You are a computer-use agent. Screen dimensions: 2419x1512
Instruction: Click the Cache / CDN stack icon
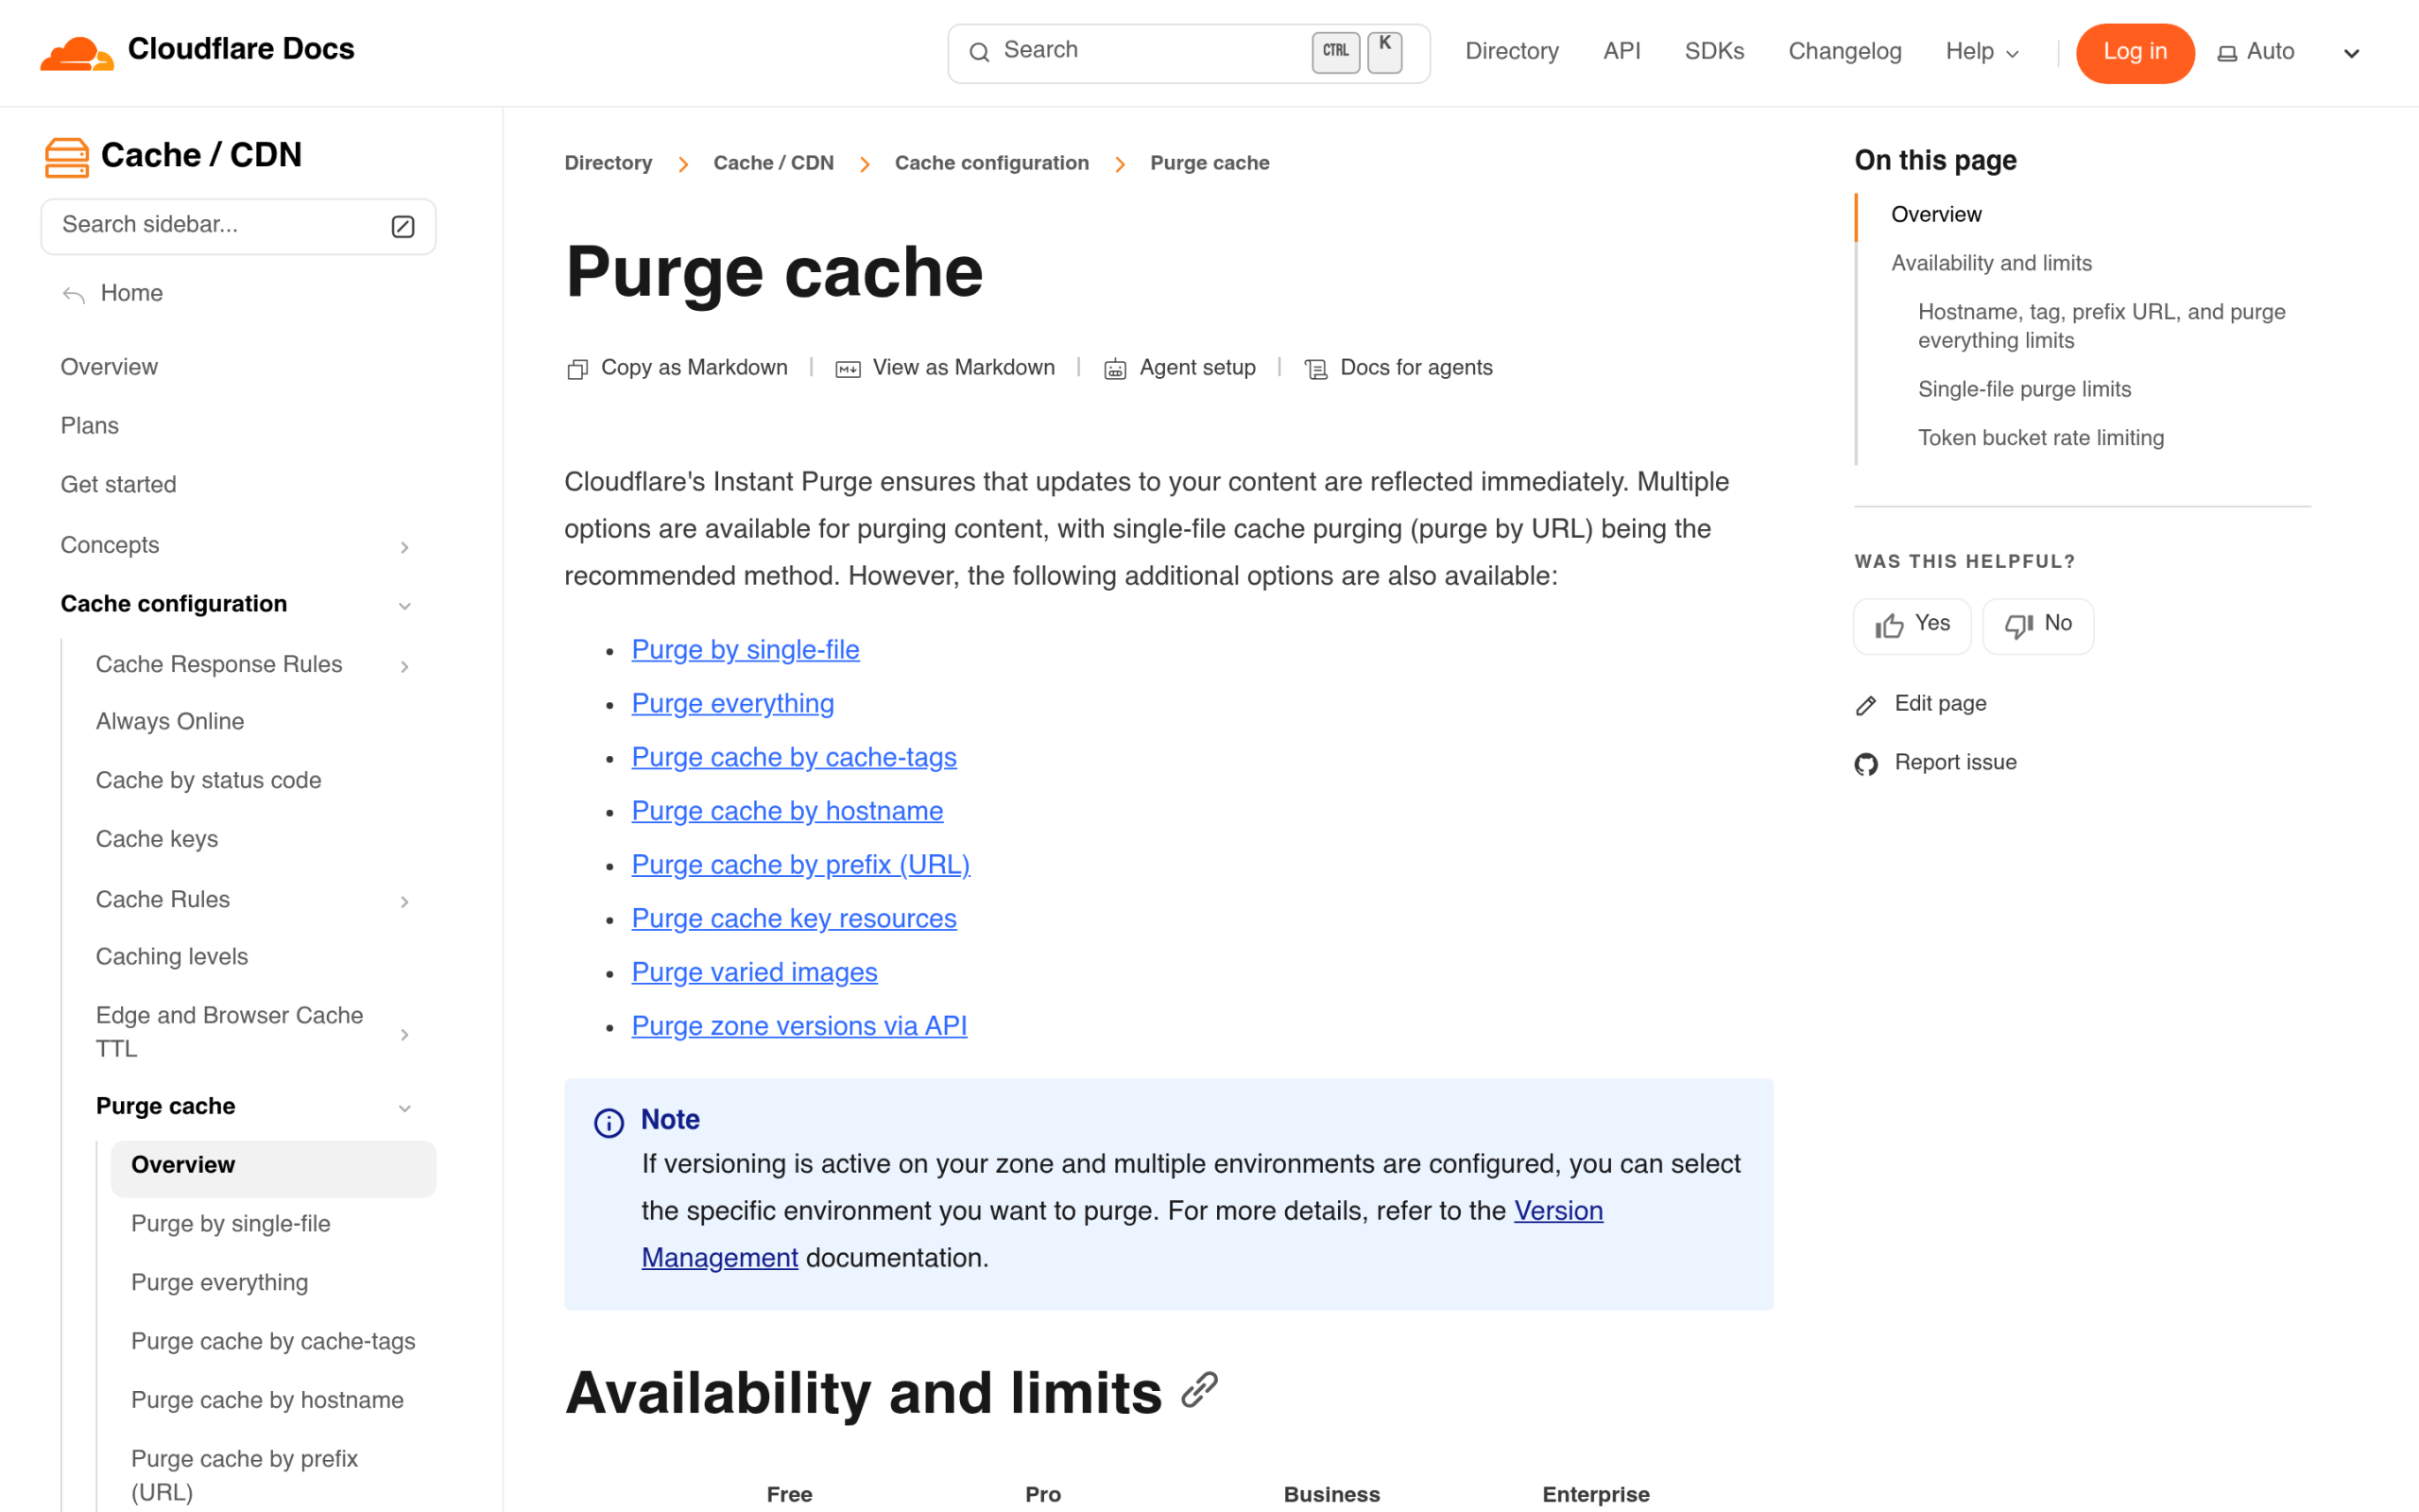pyautogui.click(x=67, y=157)
